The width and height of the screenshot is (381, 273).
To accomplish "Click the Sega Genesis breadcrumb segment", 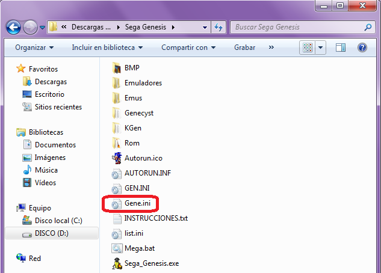I will click(146, 27).
